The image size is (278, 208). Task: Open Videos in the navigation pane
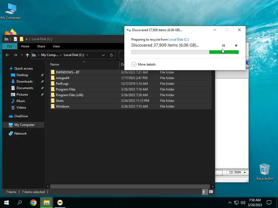point(21,108)
